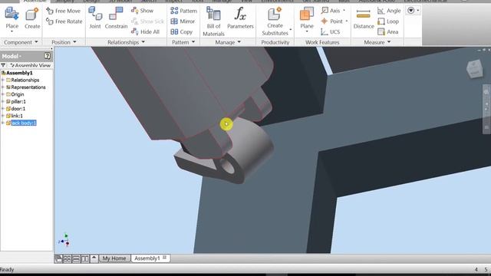Click the Distance measure tool
The height and width of the screenshot is (276, 491).
pos(364,18)
